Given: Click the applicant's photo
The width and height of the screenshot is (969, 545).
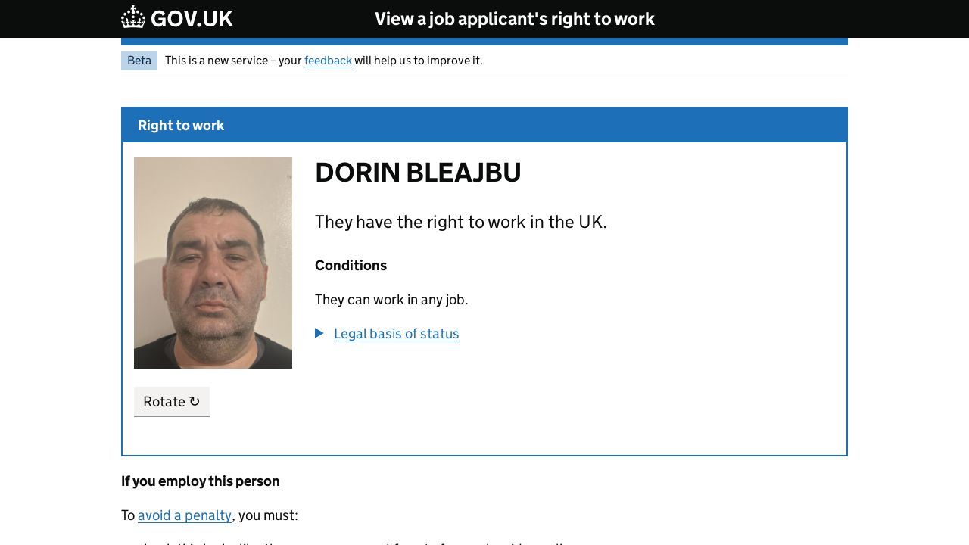Looking at the screenshot, I should [x=213, y=263].
